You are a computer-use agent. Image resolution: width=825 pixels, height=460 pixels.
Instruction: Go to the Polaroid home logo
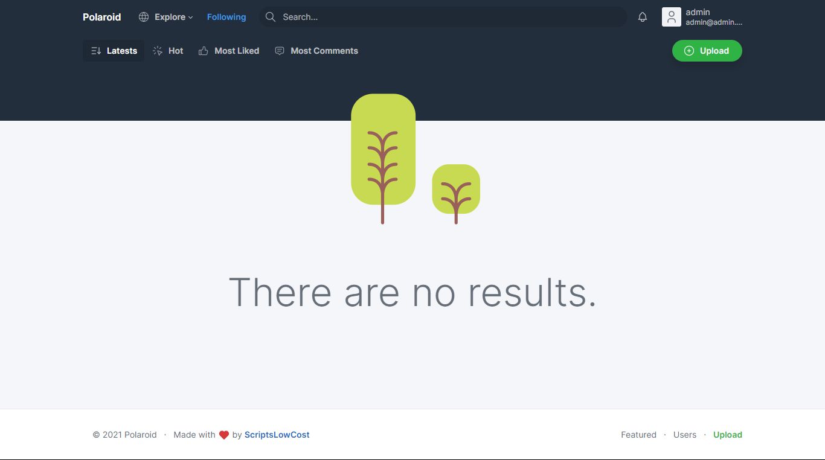[102, 17]
